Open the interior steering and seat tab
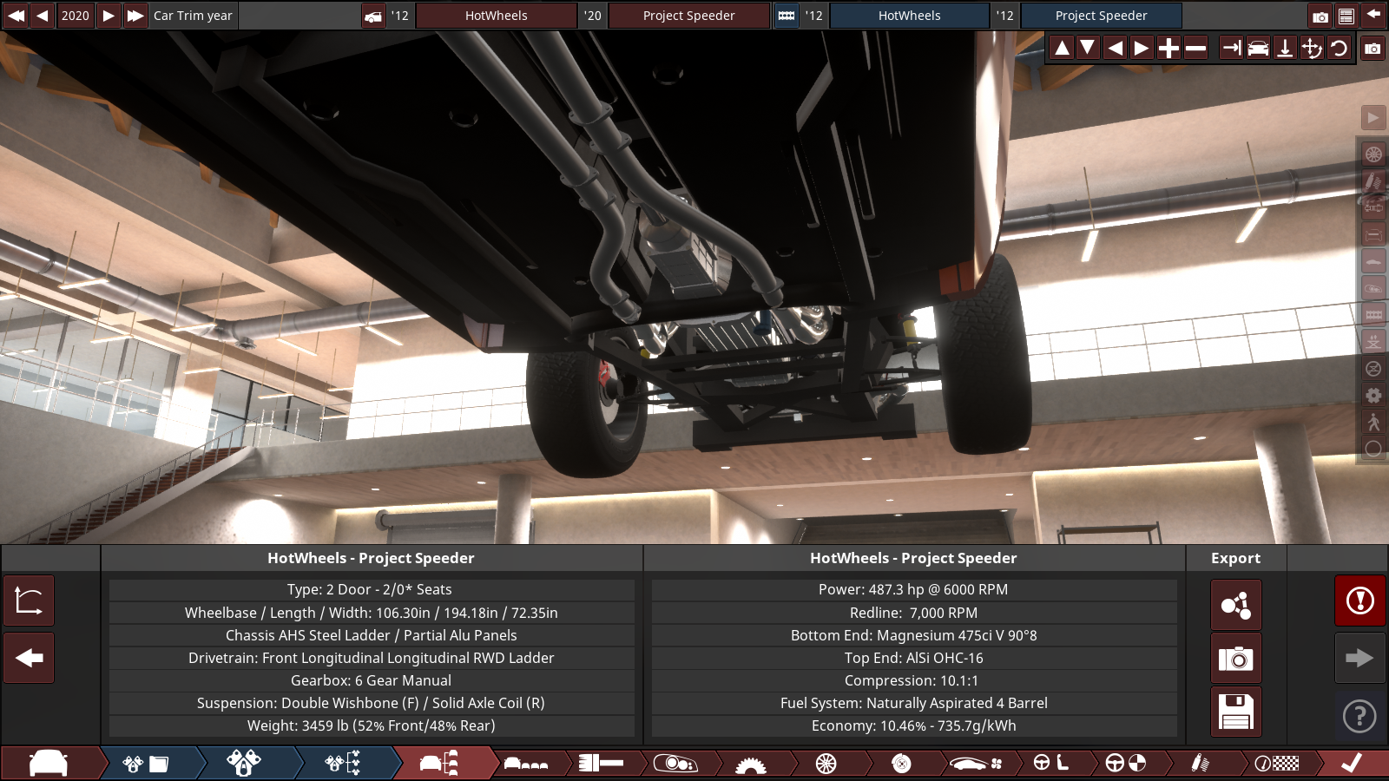Image resolution: width=1389 pixels, height=781 pixels. pyautogui.click(x=1050, y=764)
